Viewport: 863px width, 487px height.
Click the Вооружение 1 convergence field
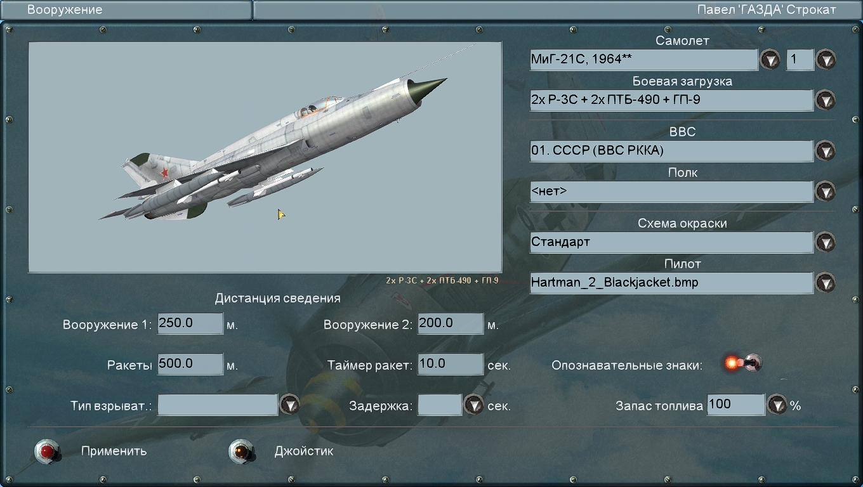click(190, 323)
